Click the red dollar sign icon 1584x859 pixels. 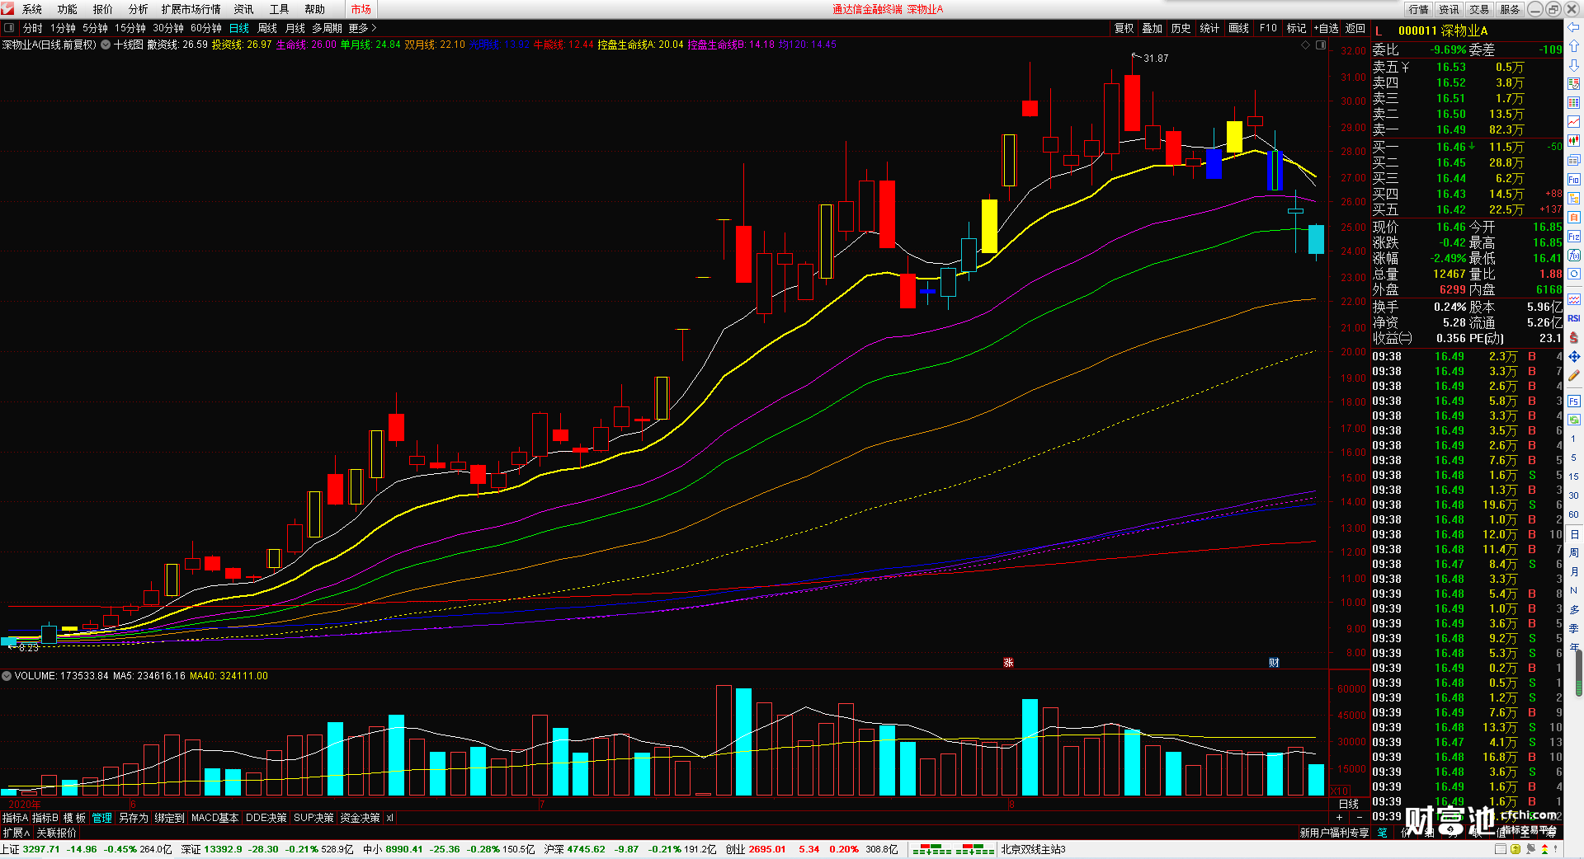(1573, 337)
